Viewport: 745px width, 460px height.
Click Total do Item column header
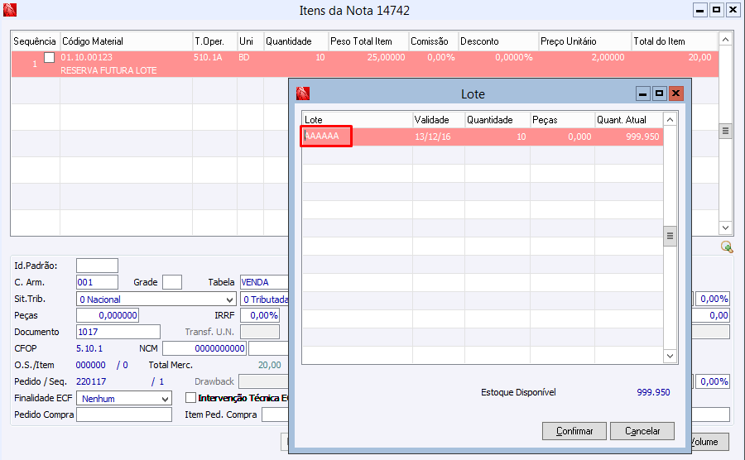[674, 41]
